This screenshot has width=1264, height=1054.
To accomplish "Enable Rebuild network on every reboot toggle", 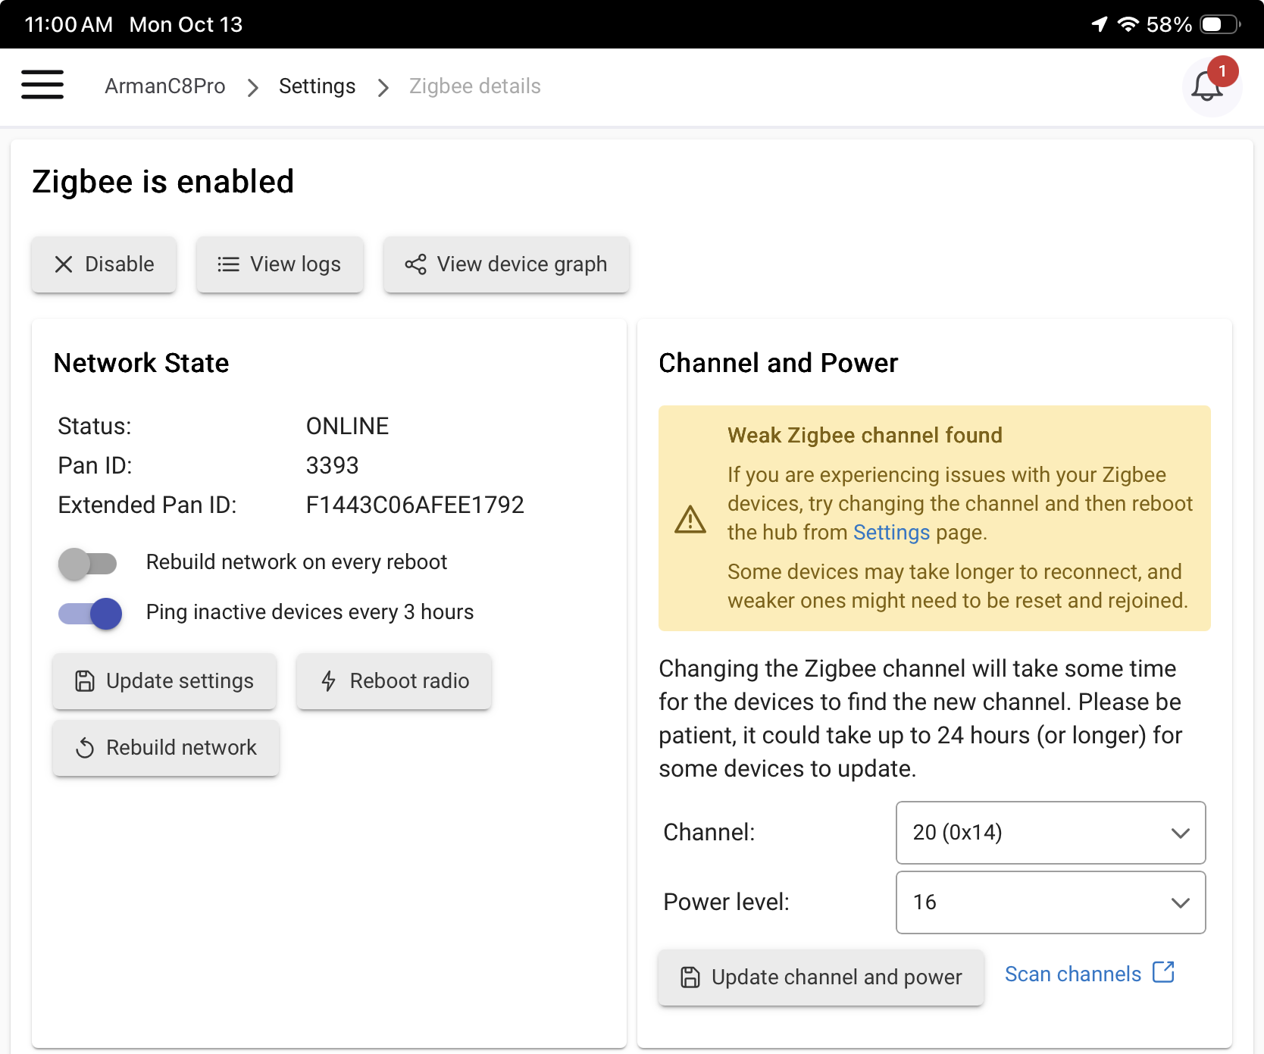I will [x=88, y=563].
